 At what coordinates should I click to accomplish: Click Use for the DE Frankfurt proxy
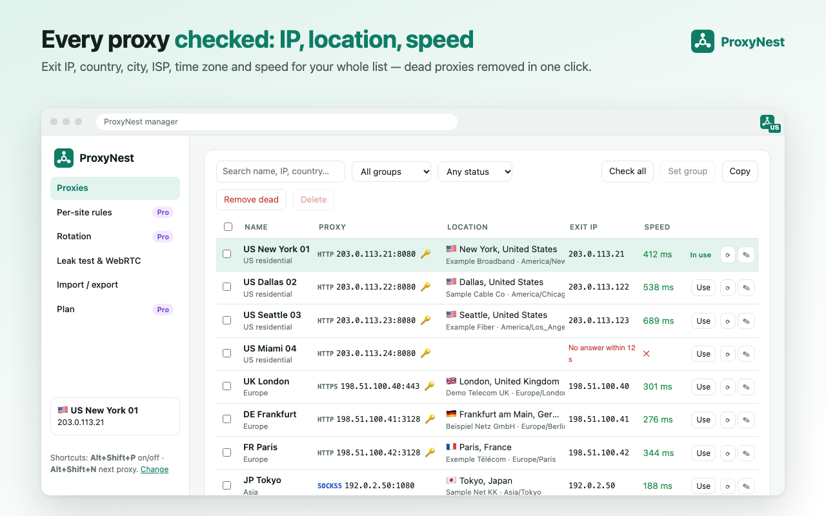703,420
